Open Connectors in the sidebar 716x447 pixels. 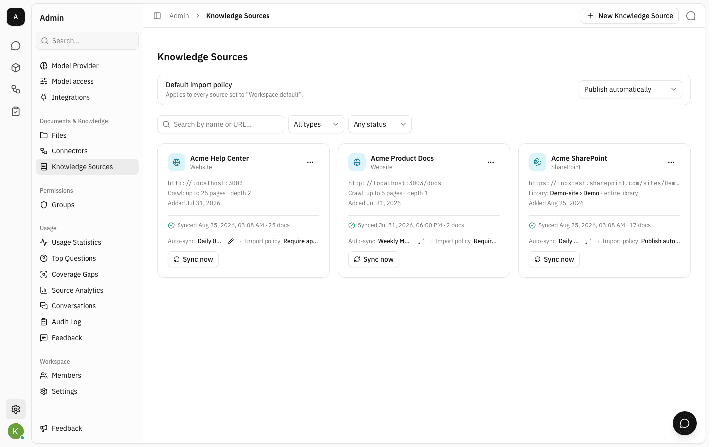coord(87,151)
